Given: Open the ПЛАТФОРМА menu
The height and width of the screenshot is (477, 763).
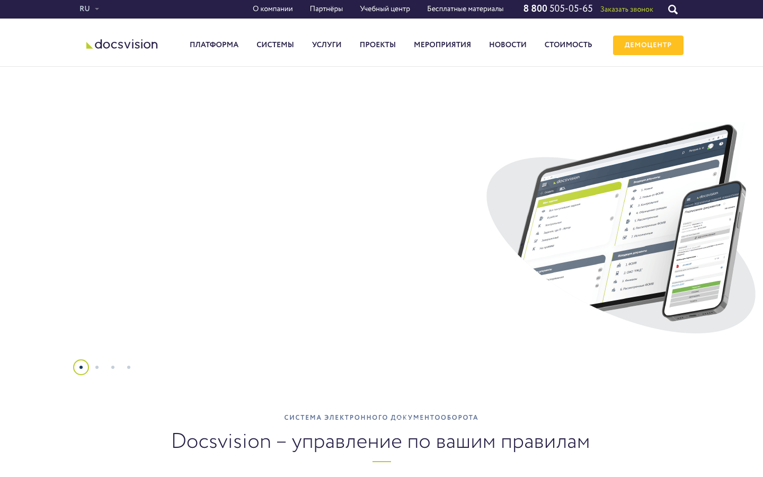Looking at the screenshot, I should tap(214, 45).
